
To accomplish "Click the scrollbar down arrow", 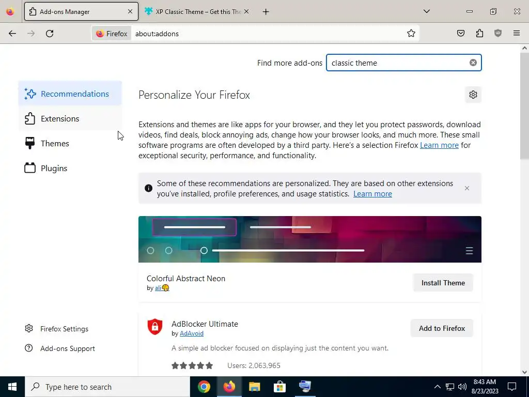I will [x=524, y=372].
